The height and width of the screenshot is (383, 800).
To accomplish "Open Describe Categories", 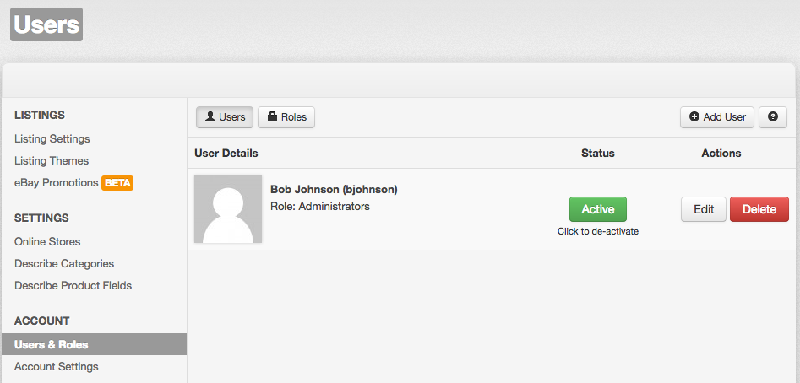I will [64, 263].
